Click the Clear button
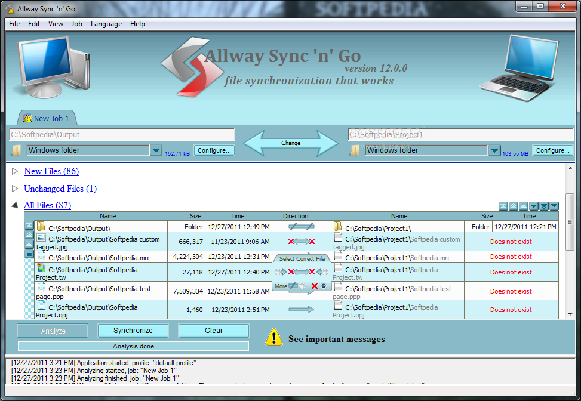 [214, 330]
